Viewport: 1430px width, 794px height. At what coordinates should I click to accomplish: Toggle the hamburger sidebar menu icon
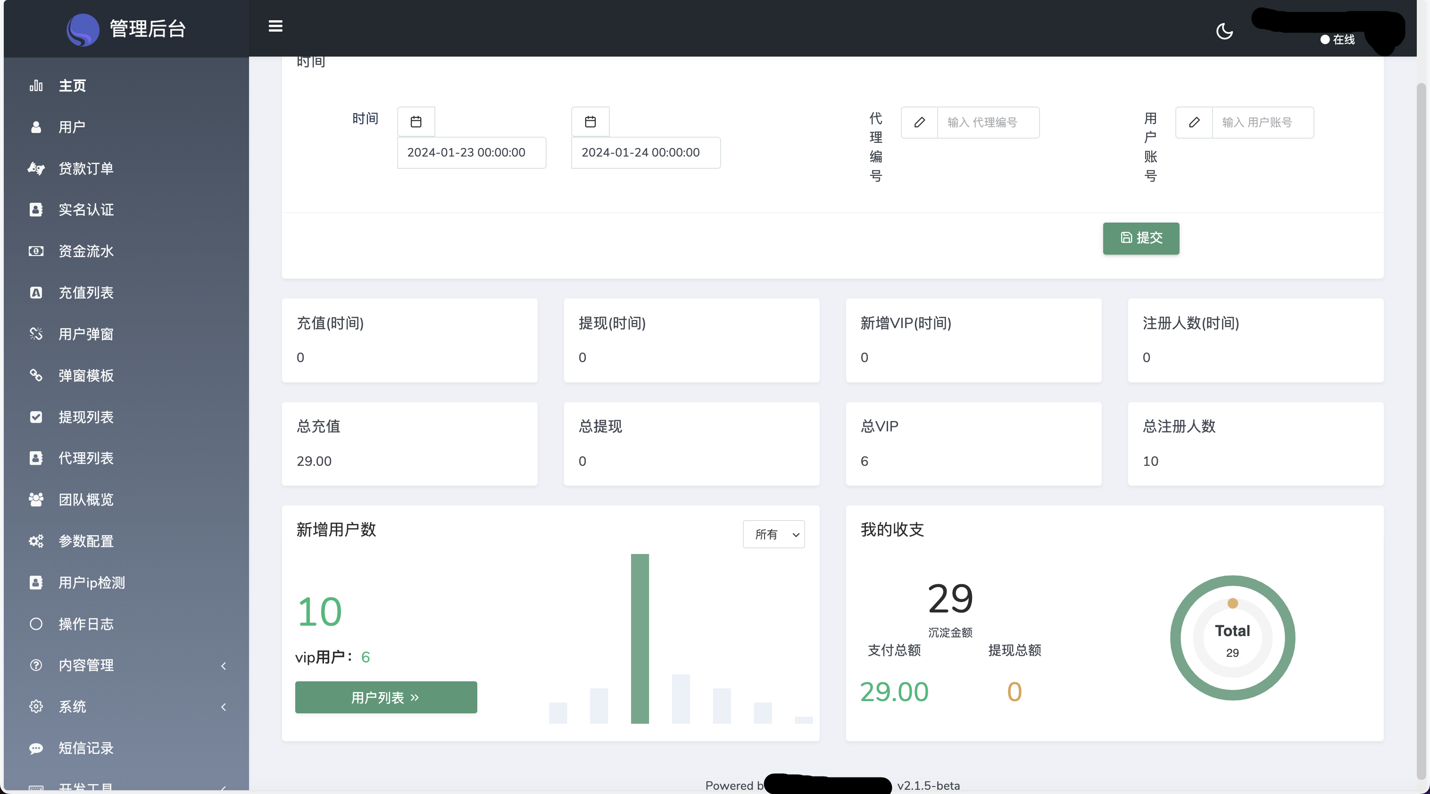click(275, 26)
